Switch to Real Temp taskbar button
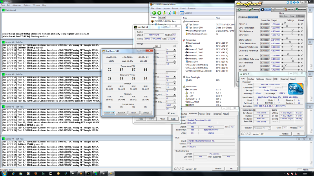 coord(111,174)
